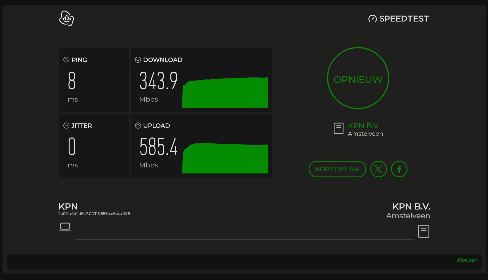Click Mbps unit under download value
Image resolution: width=488 pixels, height=280 pixels.
click(149, 99)
